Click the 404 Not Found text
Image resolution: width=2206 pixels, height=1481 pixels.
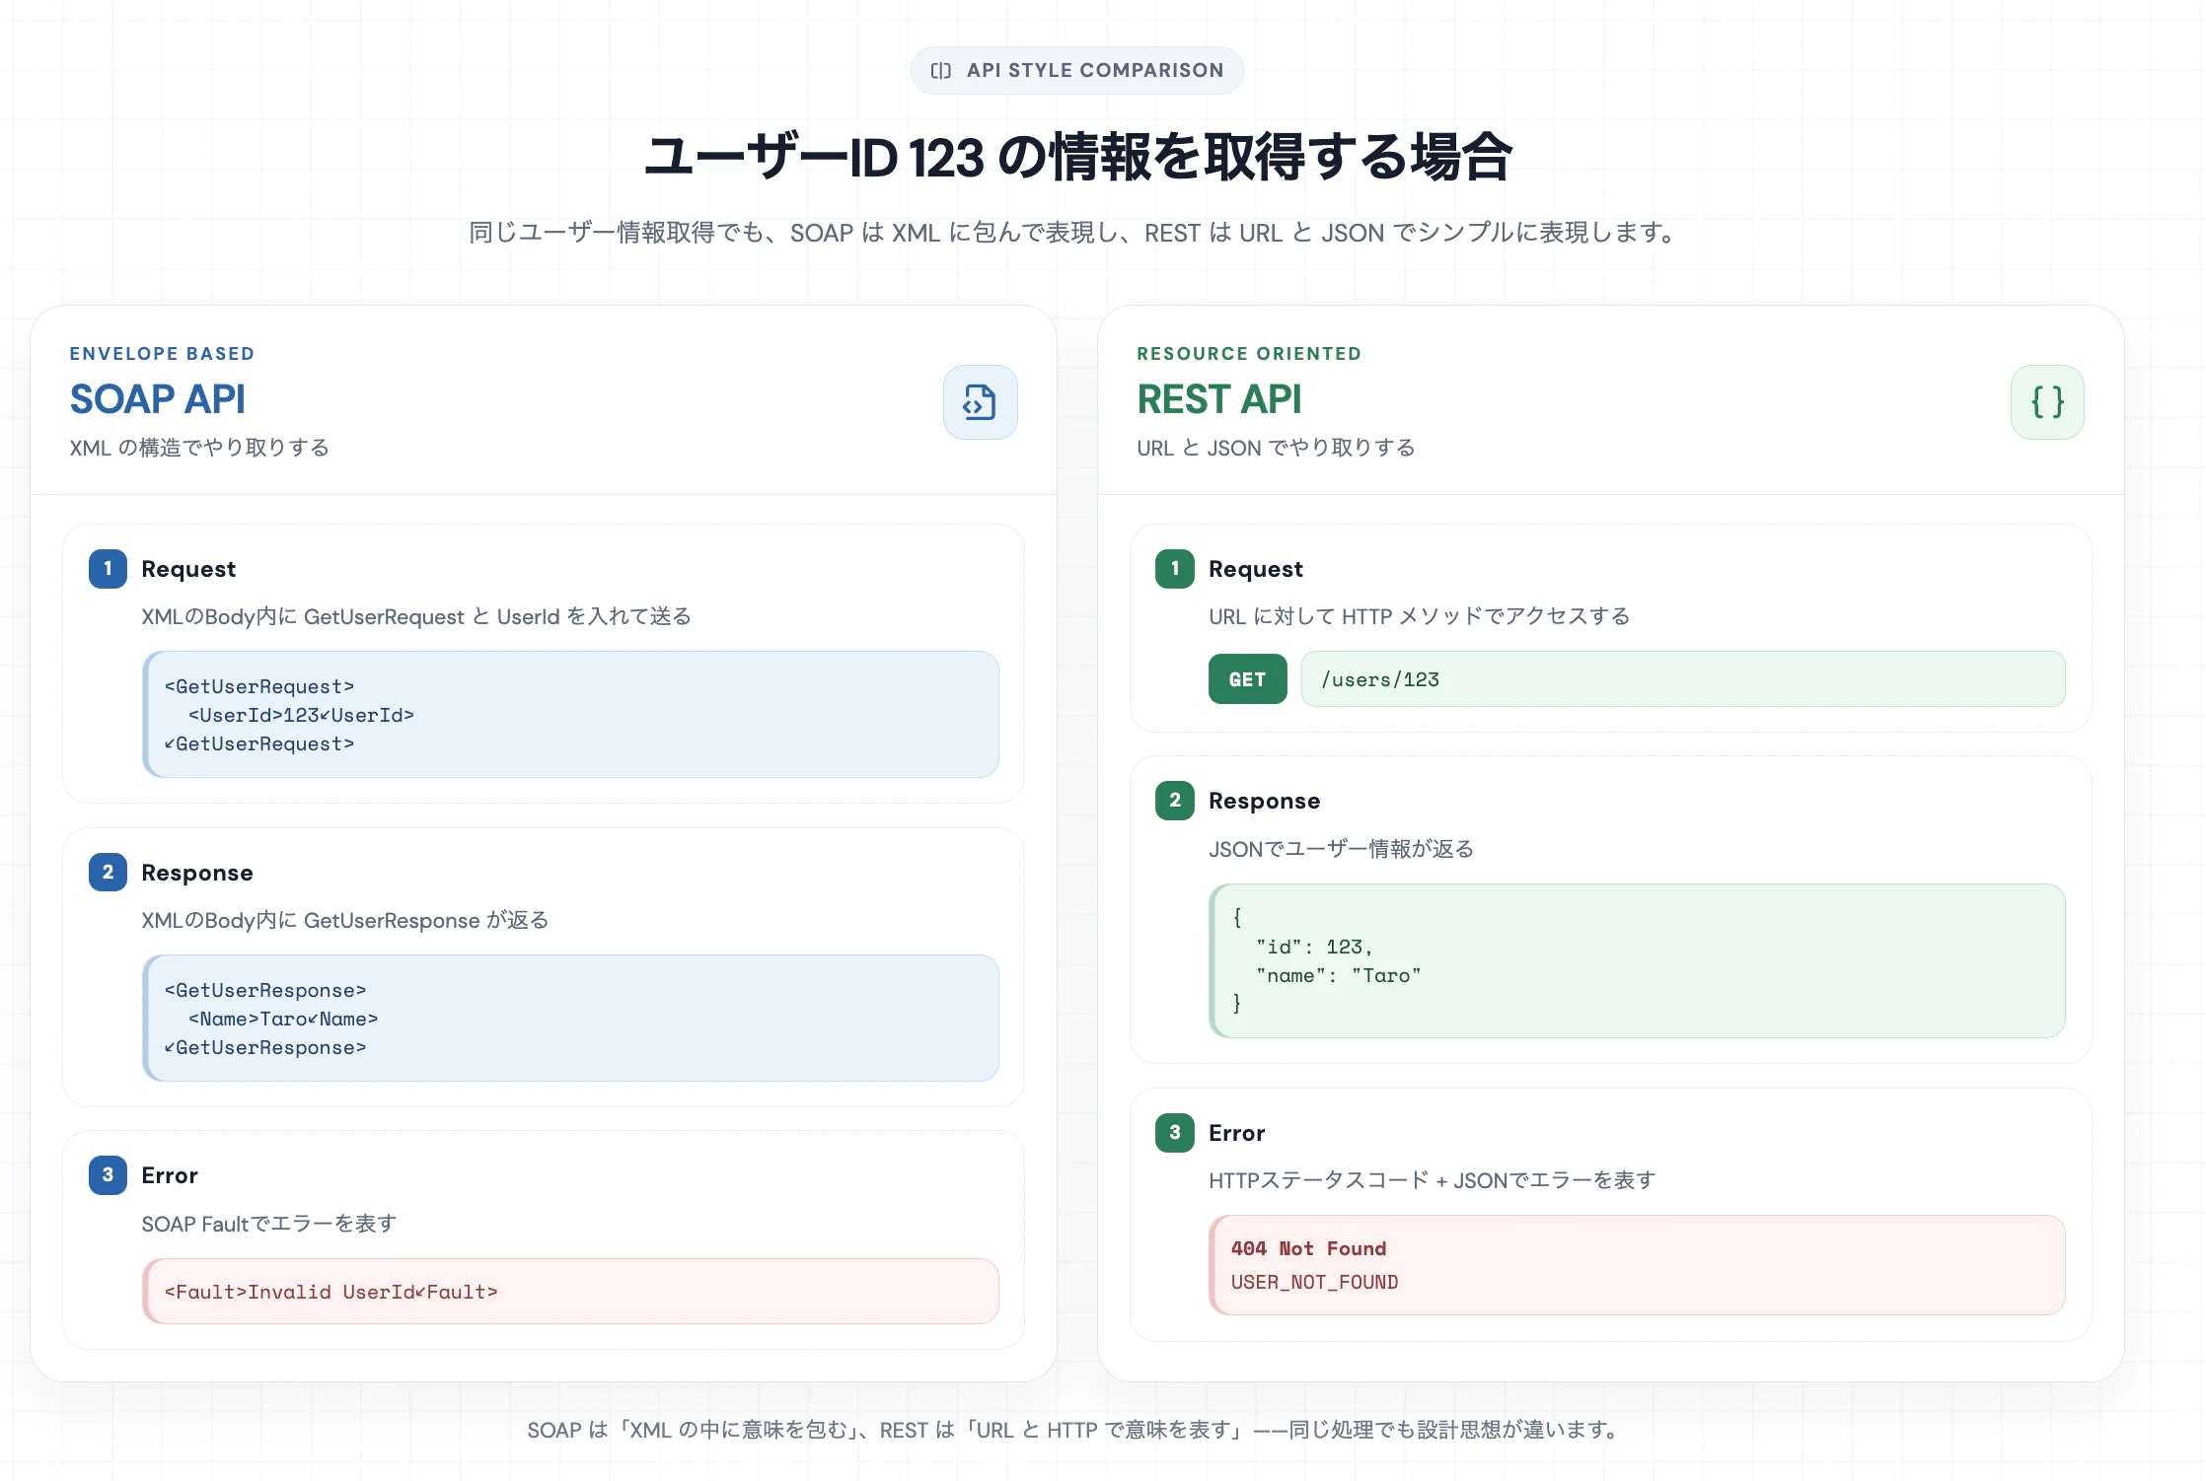click(1308, 1248)
